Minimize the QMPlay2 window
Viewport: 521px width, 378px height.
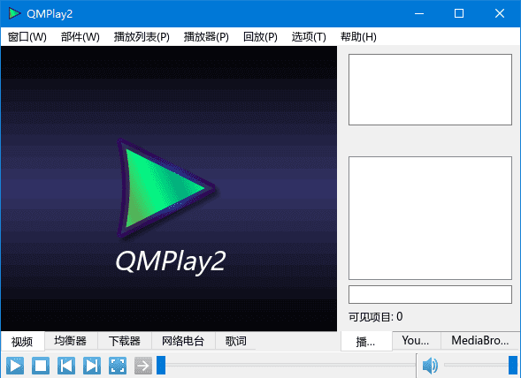419,13
